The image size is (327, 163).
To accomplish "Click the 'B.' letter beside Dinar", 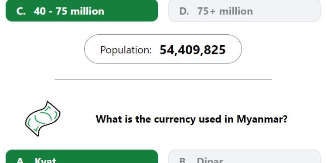I will (x=184, y=160).
